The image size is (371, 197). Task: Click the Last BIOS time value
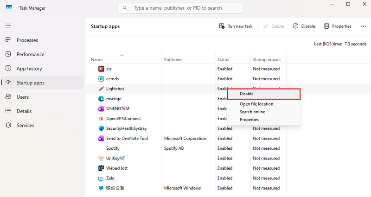[355, 44]
